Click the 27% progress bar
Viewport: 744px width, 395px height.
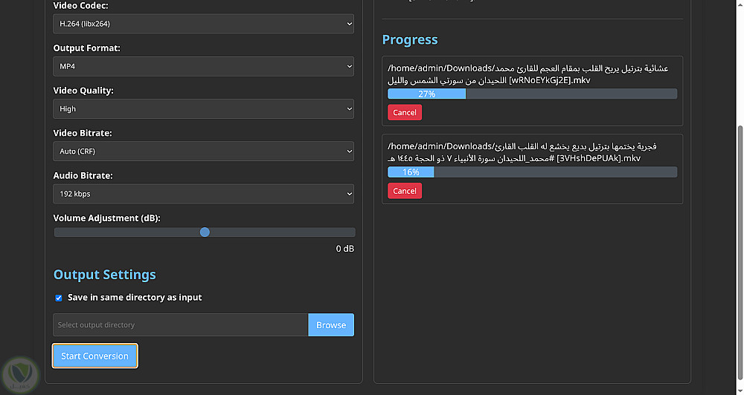[x=532, y=94]
